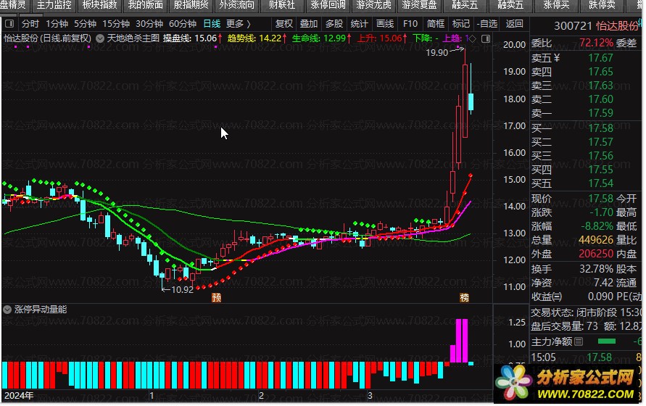
Task: Click the 总量 value 449626
Action: [x=596, y=240]
